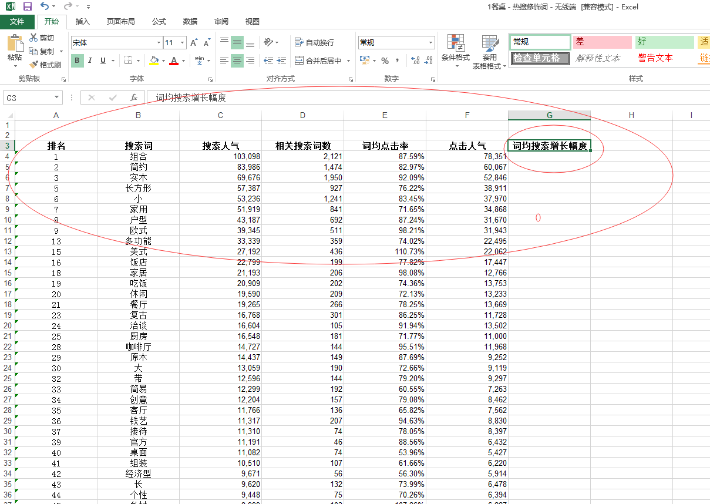
Task: Click the Increase Decimal icon
Action: (415, 59)
